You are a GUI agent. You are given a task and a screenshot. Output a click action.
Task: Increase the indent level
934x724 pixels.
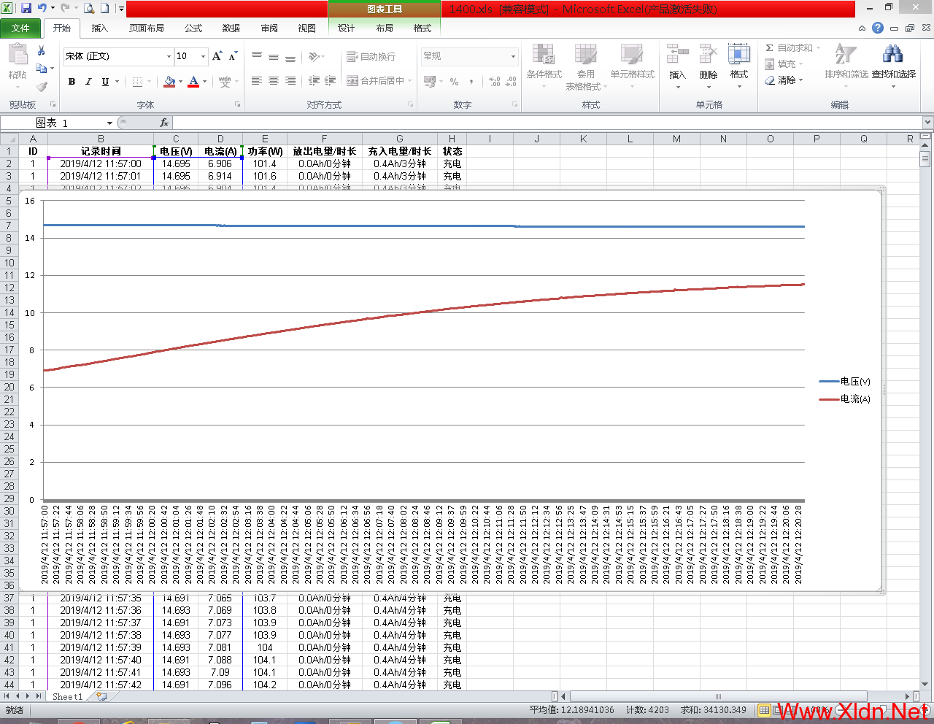pyautogui.click(x=331, y=81)
